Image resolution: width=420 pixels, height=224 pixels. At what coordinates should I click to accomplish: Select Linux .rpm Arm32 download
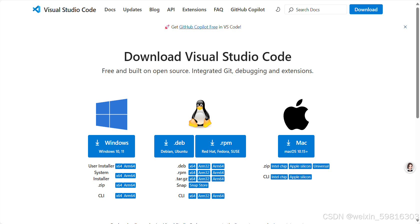(204, 173)
